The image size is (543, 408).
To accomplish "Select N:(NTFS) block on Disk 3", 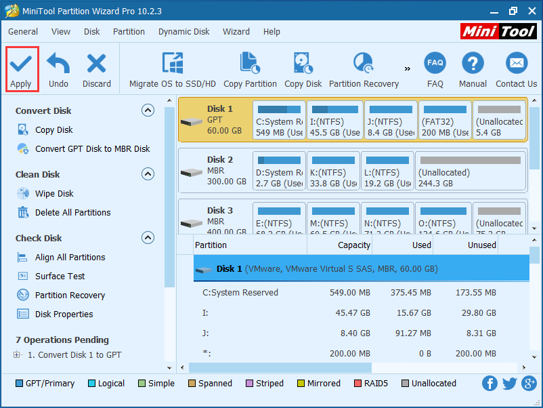I will click(387, 218).
